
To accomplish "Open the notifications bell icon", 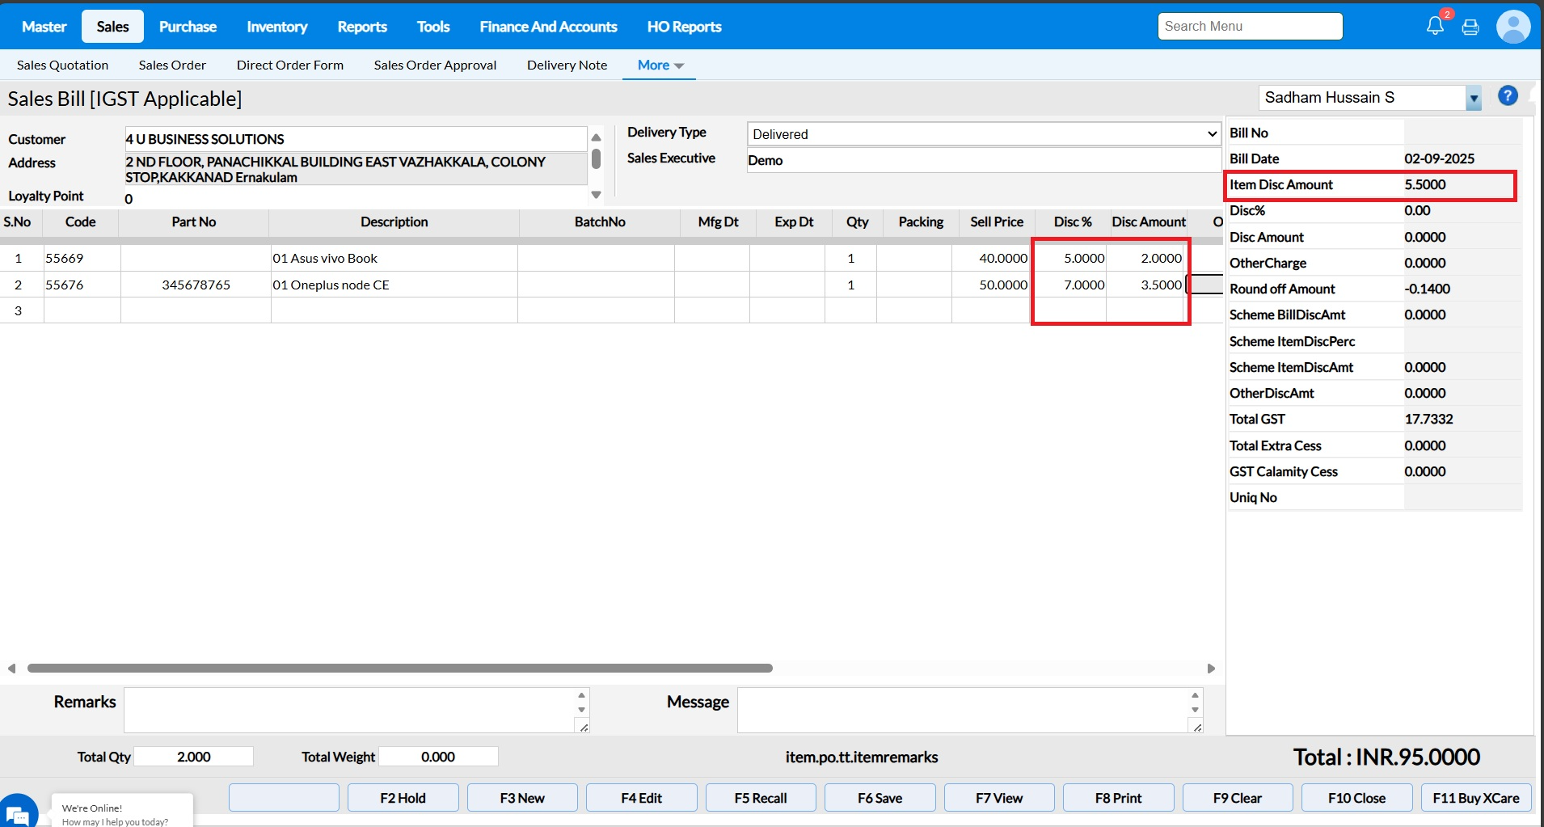I will 1435,26.
